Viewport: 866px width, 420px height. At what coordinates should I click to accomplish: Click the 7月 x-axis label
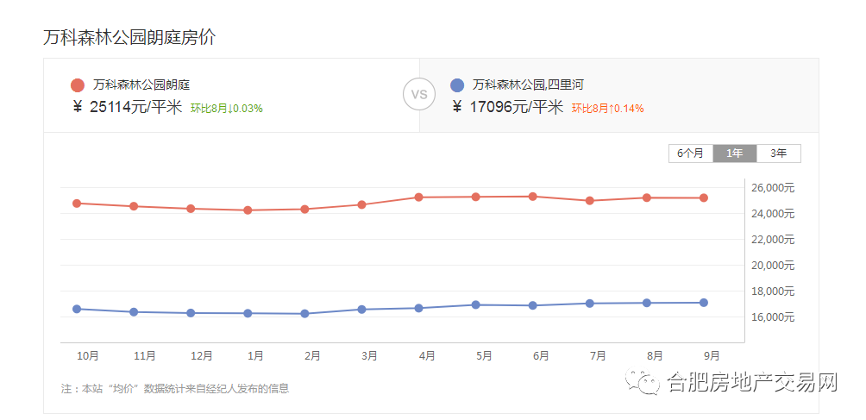[598, 356]
